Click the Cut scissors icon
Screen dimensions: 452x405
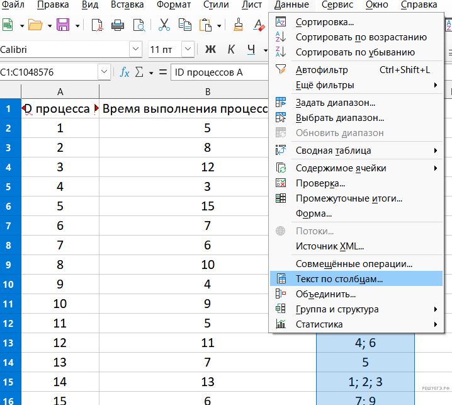coord(164,25)
